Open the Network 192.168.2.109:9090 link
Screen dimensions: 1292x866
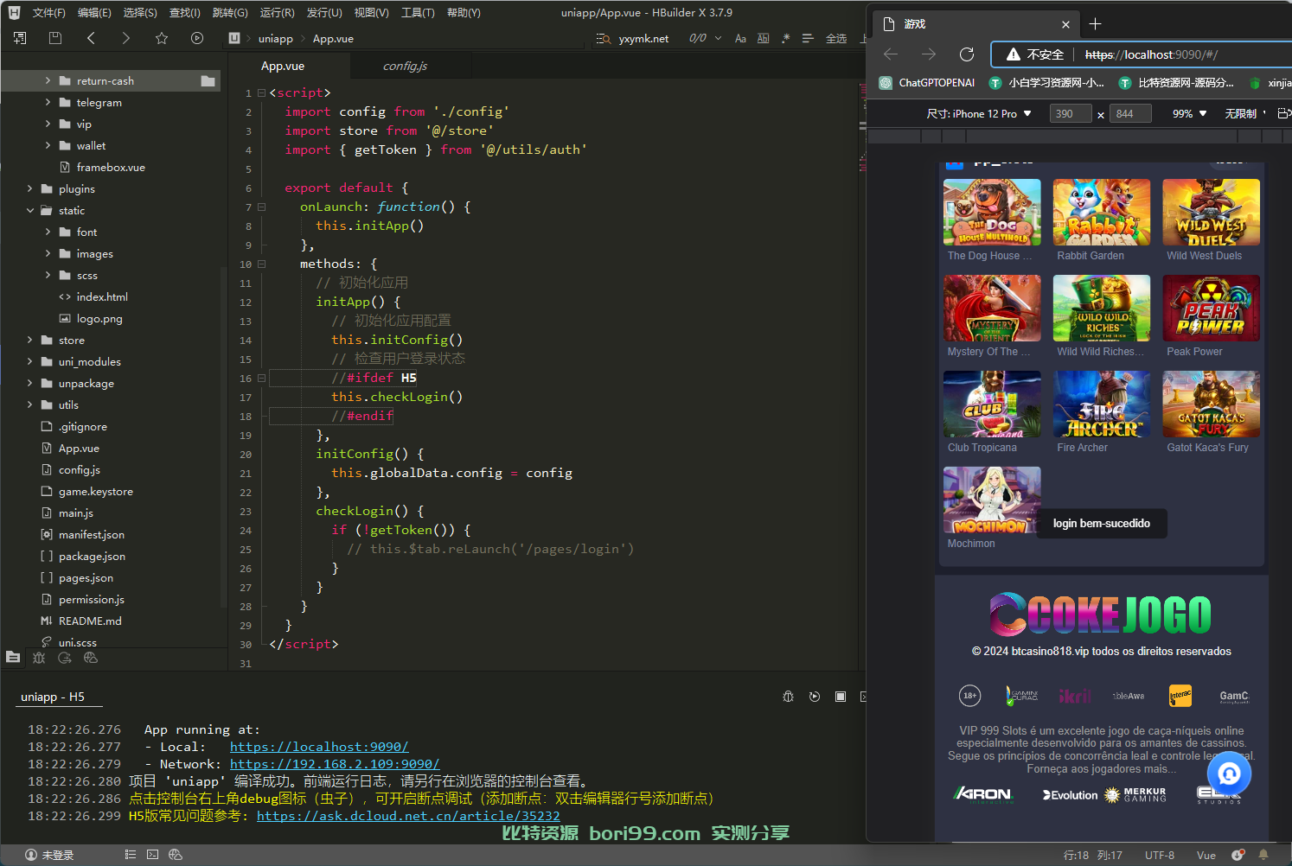(335, 764)
